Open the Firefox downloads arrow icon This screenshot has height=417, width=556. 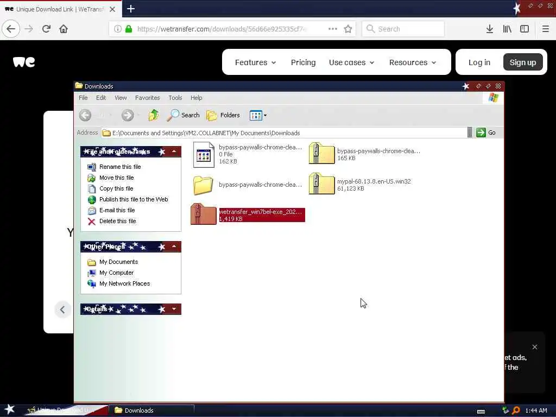(x=489, y=29)
